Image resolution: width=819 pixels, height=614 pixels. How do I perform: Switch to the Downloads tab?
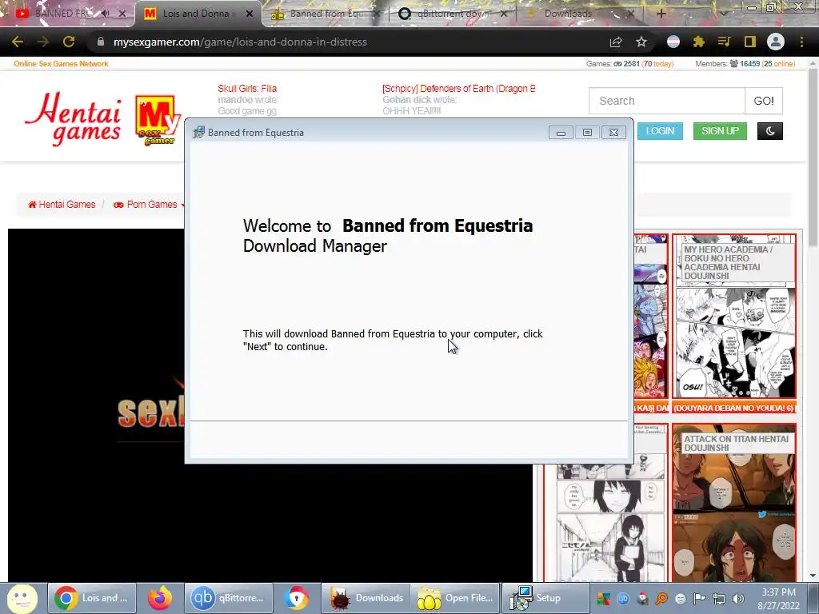(581, 14)
